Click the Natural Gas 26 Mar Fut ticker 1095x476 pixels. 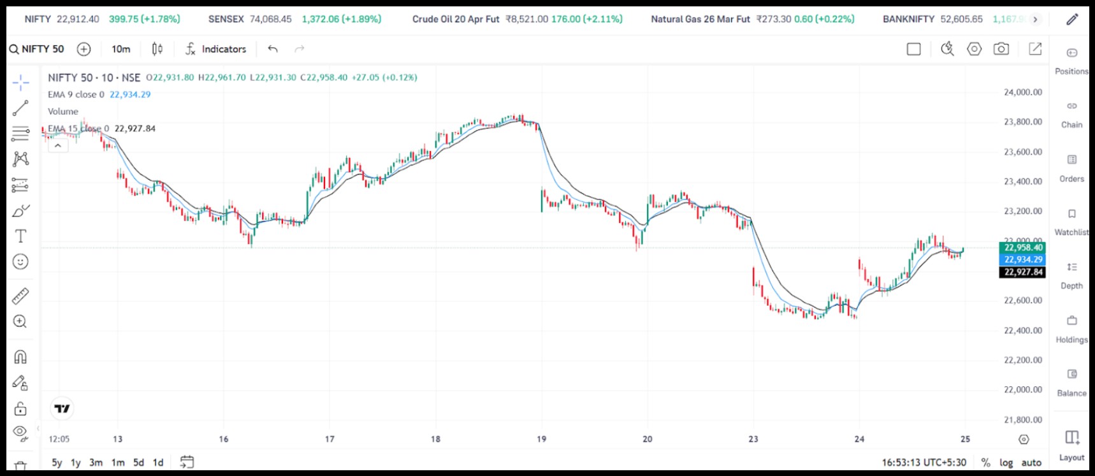pyautogui.click(x=752, y=19)
